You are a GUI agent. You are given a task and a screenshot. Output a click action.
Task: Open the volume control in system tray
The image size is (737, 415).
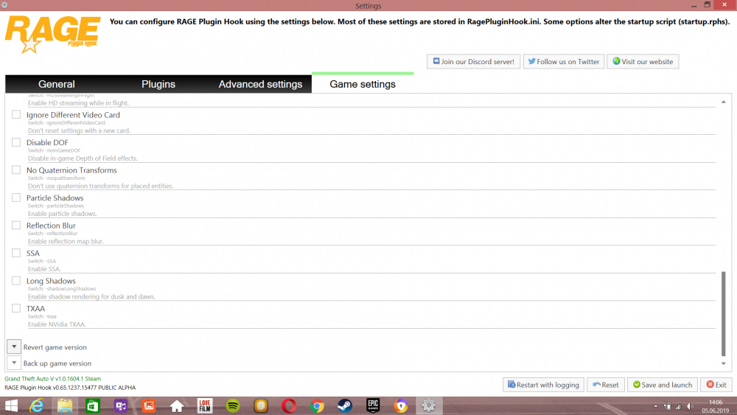coord(690,406)
